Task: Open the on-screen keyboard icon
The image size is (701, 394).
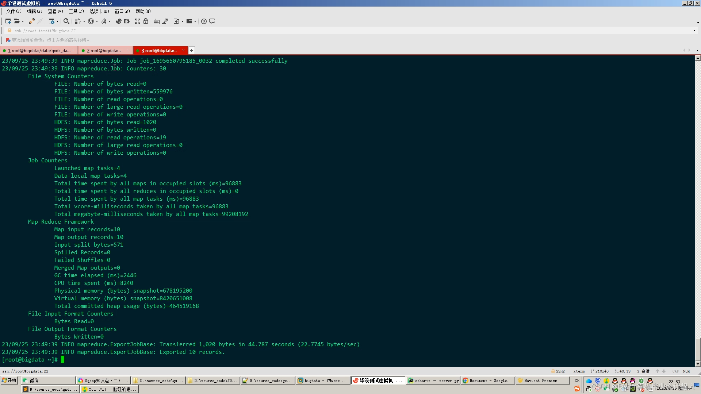Action: [156, 21]
